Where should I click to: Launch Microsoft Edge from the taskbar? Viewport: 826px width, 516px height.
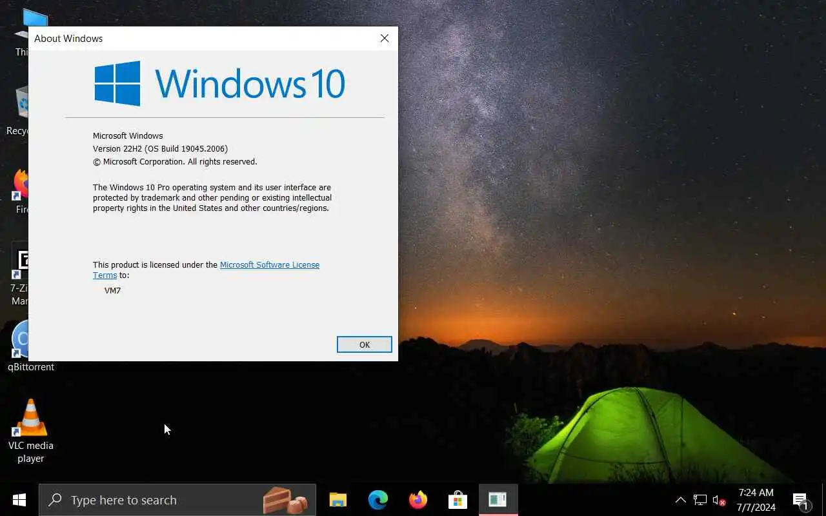(x=378, y=500)
